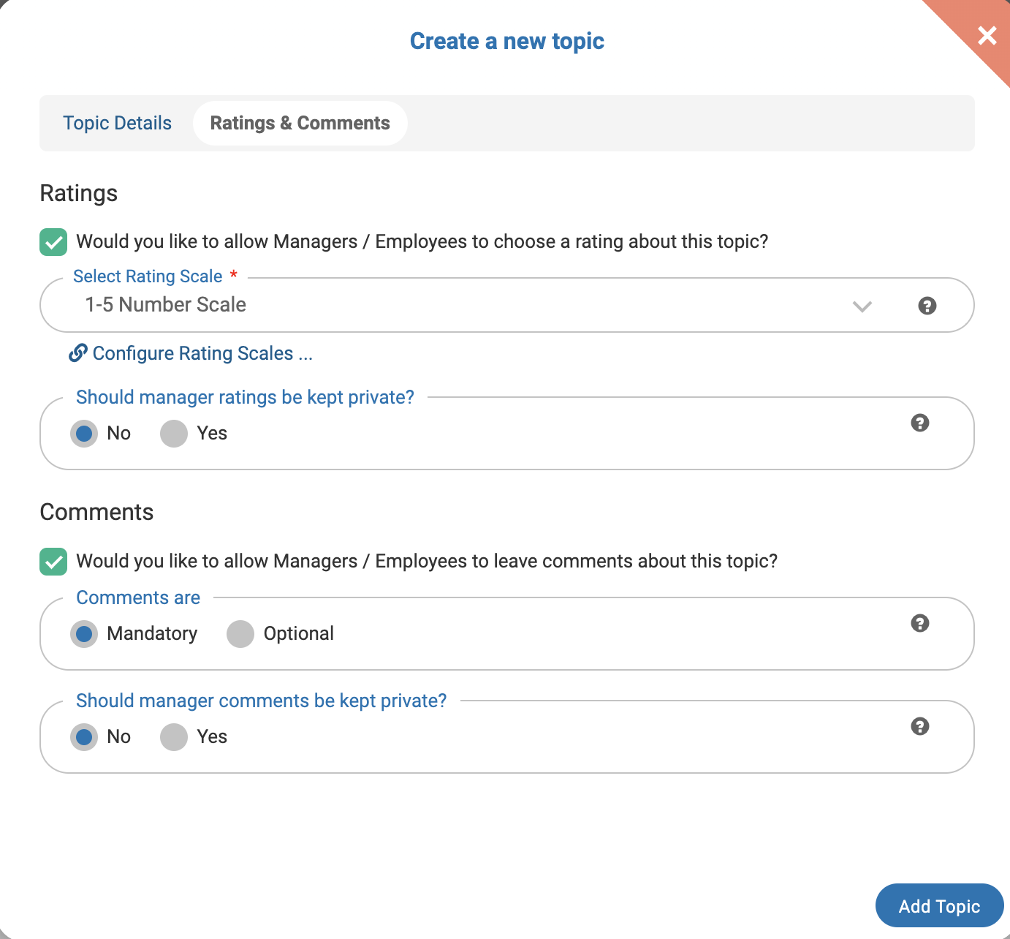Open the Configure Rating Scales link
The width and height of the screenshot is (1010, 939).
[202, 353]
